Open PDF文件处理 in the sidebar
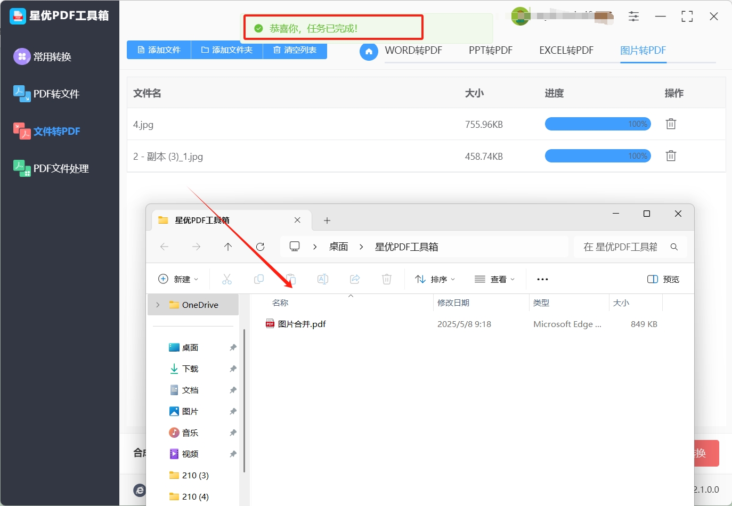Screen dimensions: 732x506 (x=51, y=168)
